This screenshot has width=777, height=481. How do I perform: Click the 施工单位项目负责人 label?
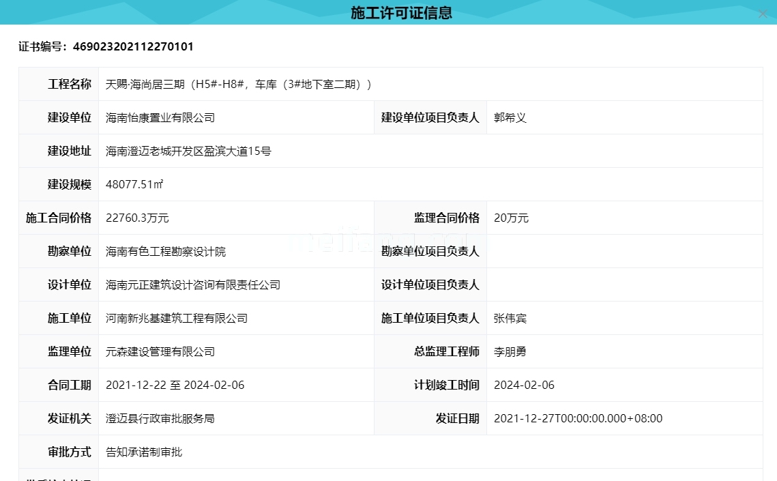tap(430, 318)
